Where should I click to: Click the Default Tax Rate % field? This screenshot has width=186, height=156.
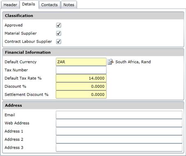(81, 78)
